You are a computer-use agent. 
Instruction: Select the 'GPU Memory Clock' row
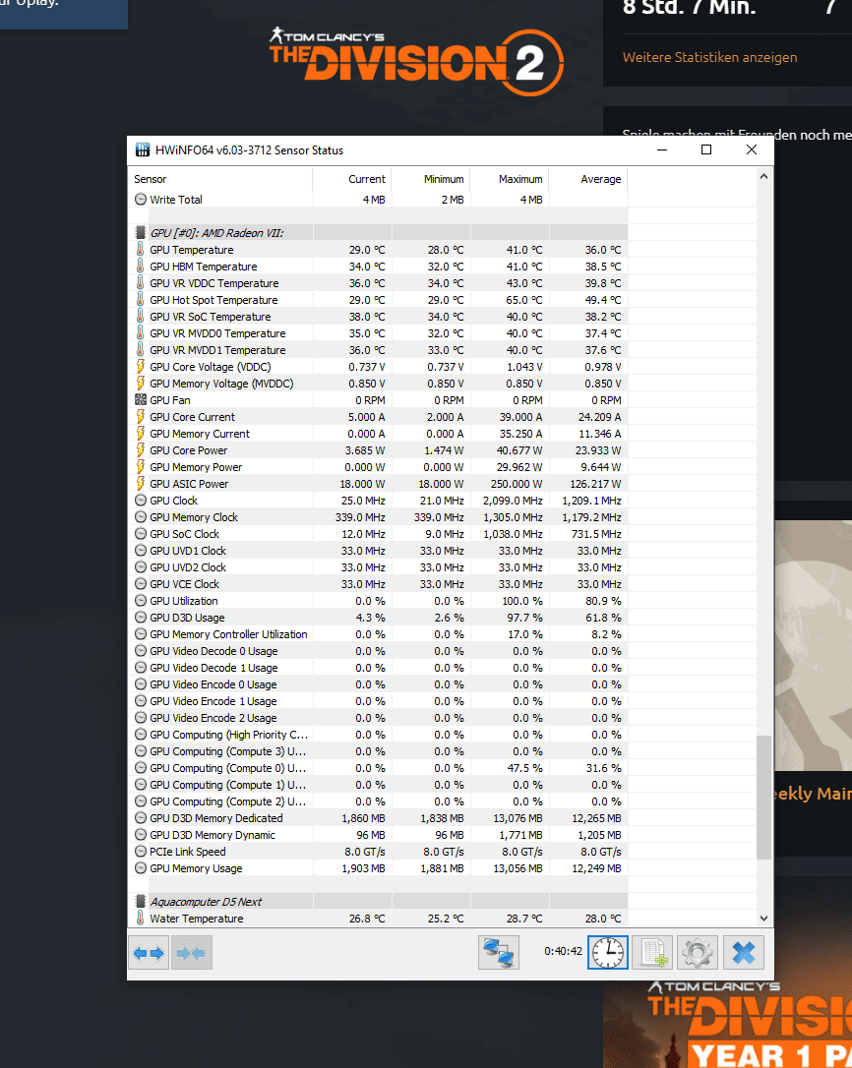click(x=379, y=517)
